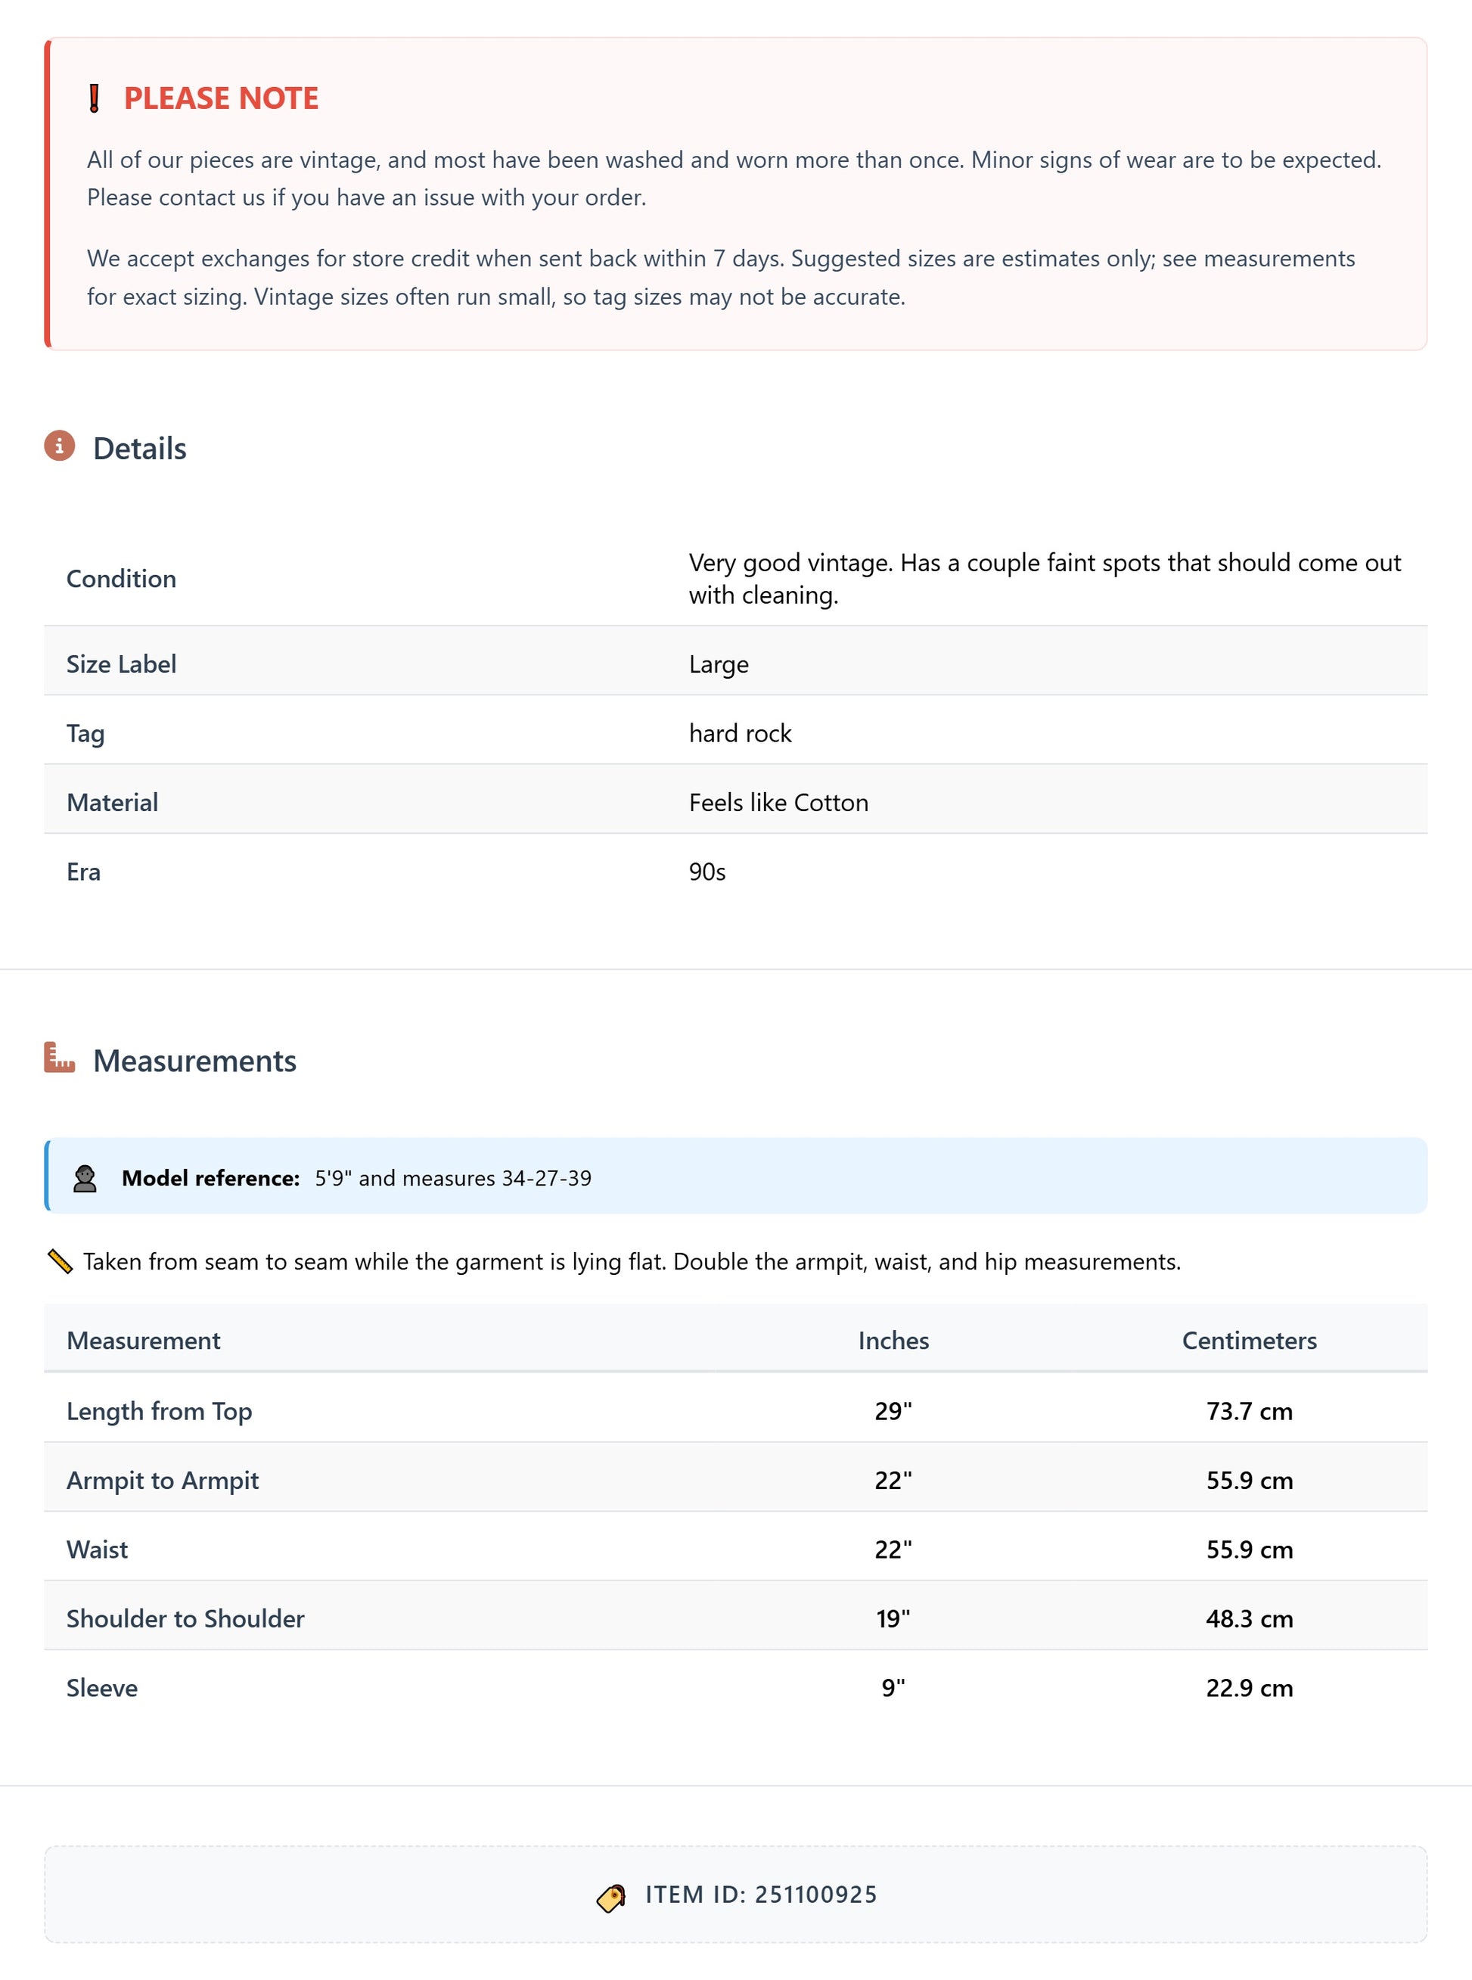Click the Shoulder to Shoulder 48.3 cm value
The width and height of the screenshot is (1472, 1980).
click(x=1248, y=1619)
